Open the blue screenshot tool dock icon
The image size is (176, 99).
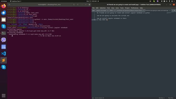[x=4, y=47]
